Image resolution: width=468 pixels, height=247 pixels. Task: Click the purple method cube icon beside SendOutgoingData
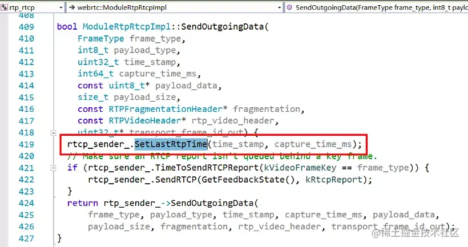[289, 7]
